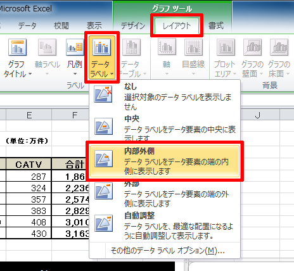Viewport: 294px width, 271px height.
Task: Choose the 中央 data label option
Action: click(x=165, y=128)
